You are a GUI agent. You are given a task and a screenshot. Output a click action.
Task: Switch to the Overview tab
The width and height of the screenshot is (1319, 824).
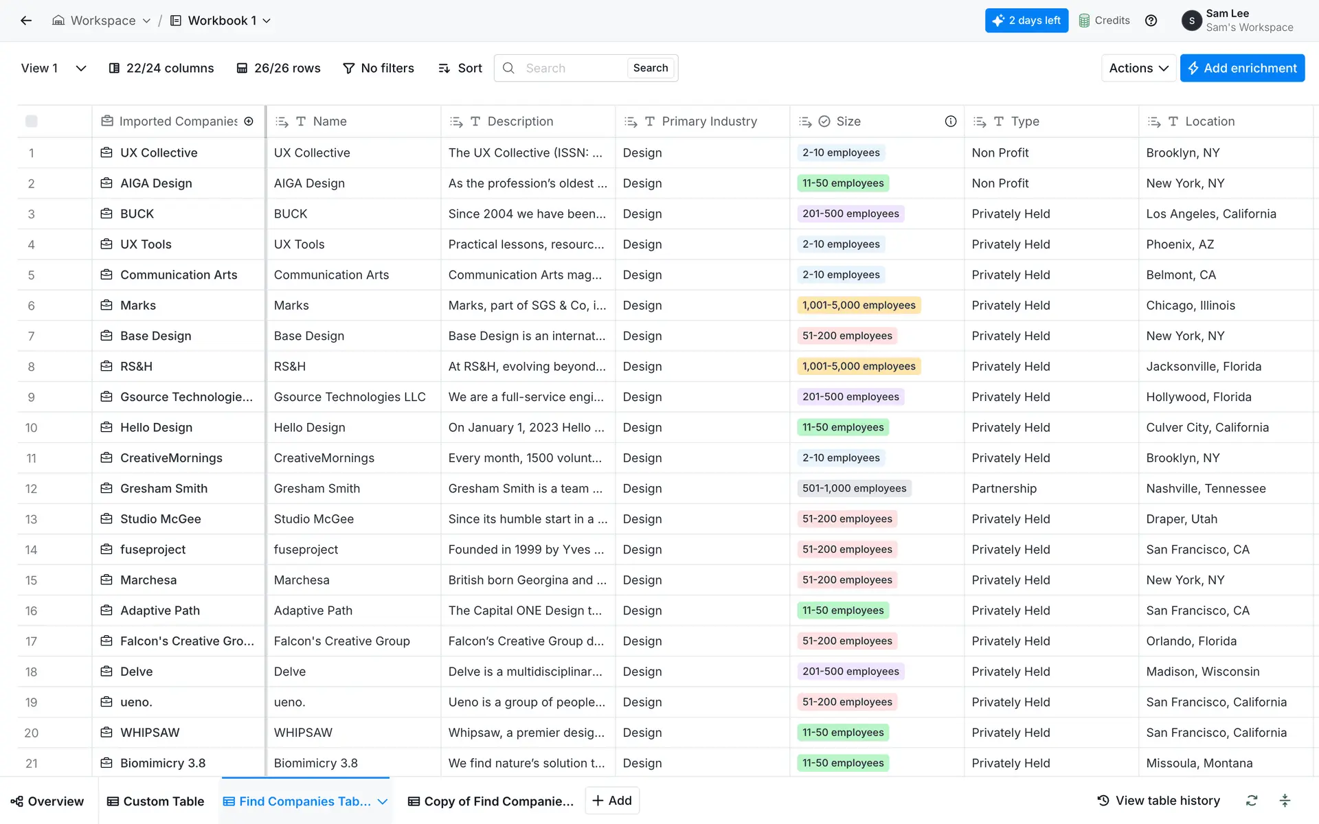coord(47,801)
